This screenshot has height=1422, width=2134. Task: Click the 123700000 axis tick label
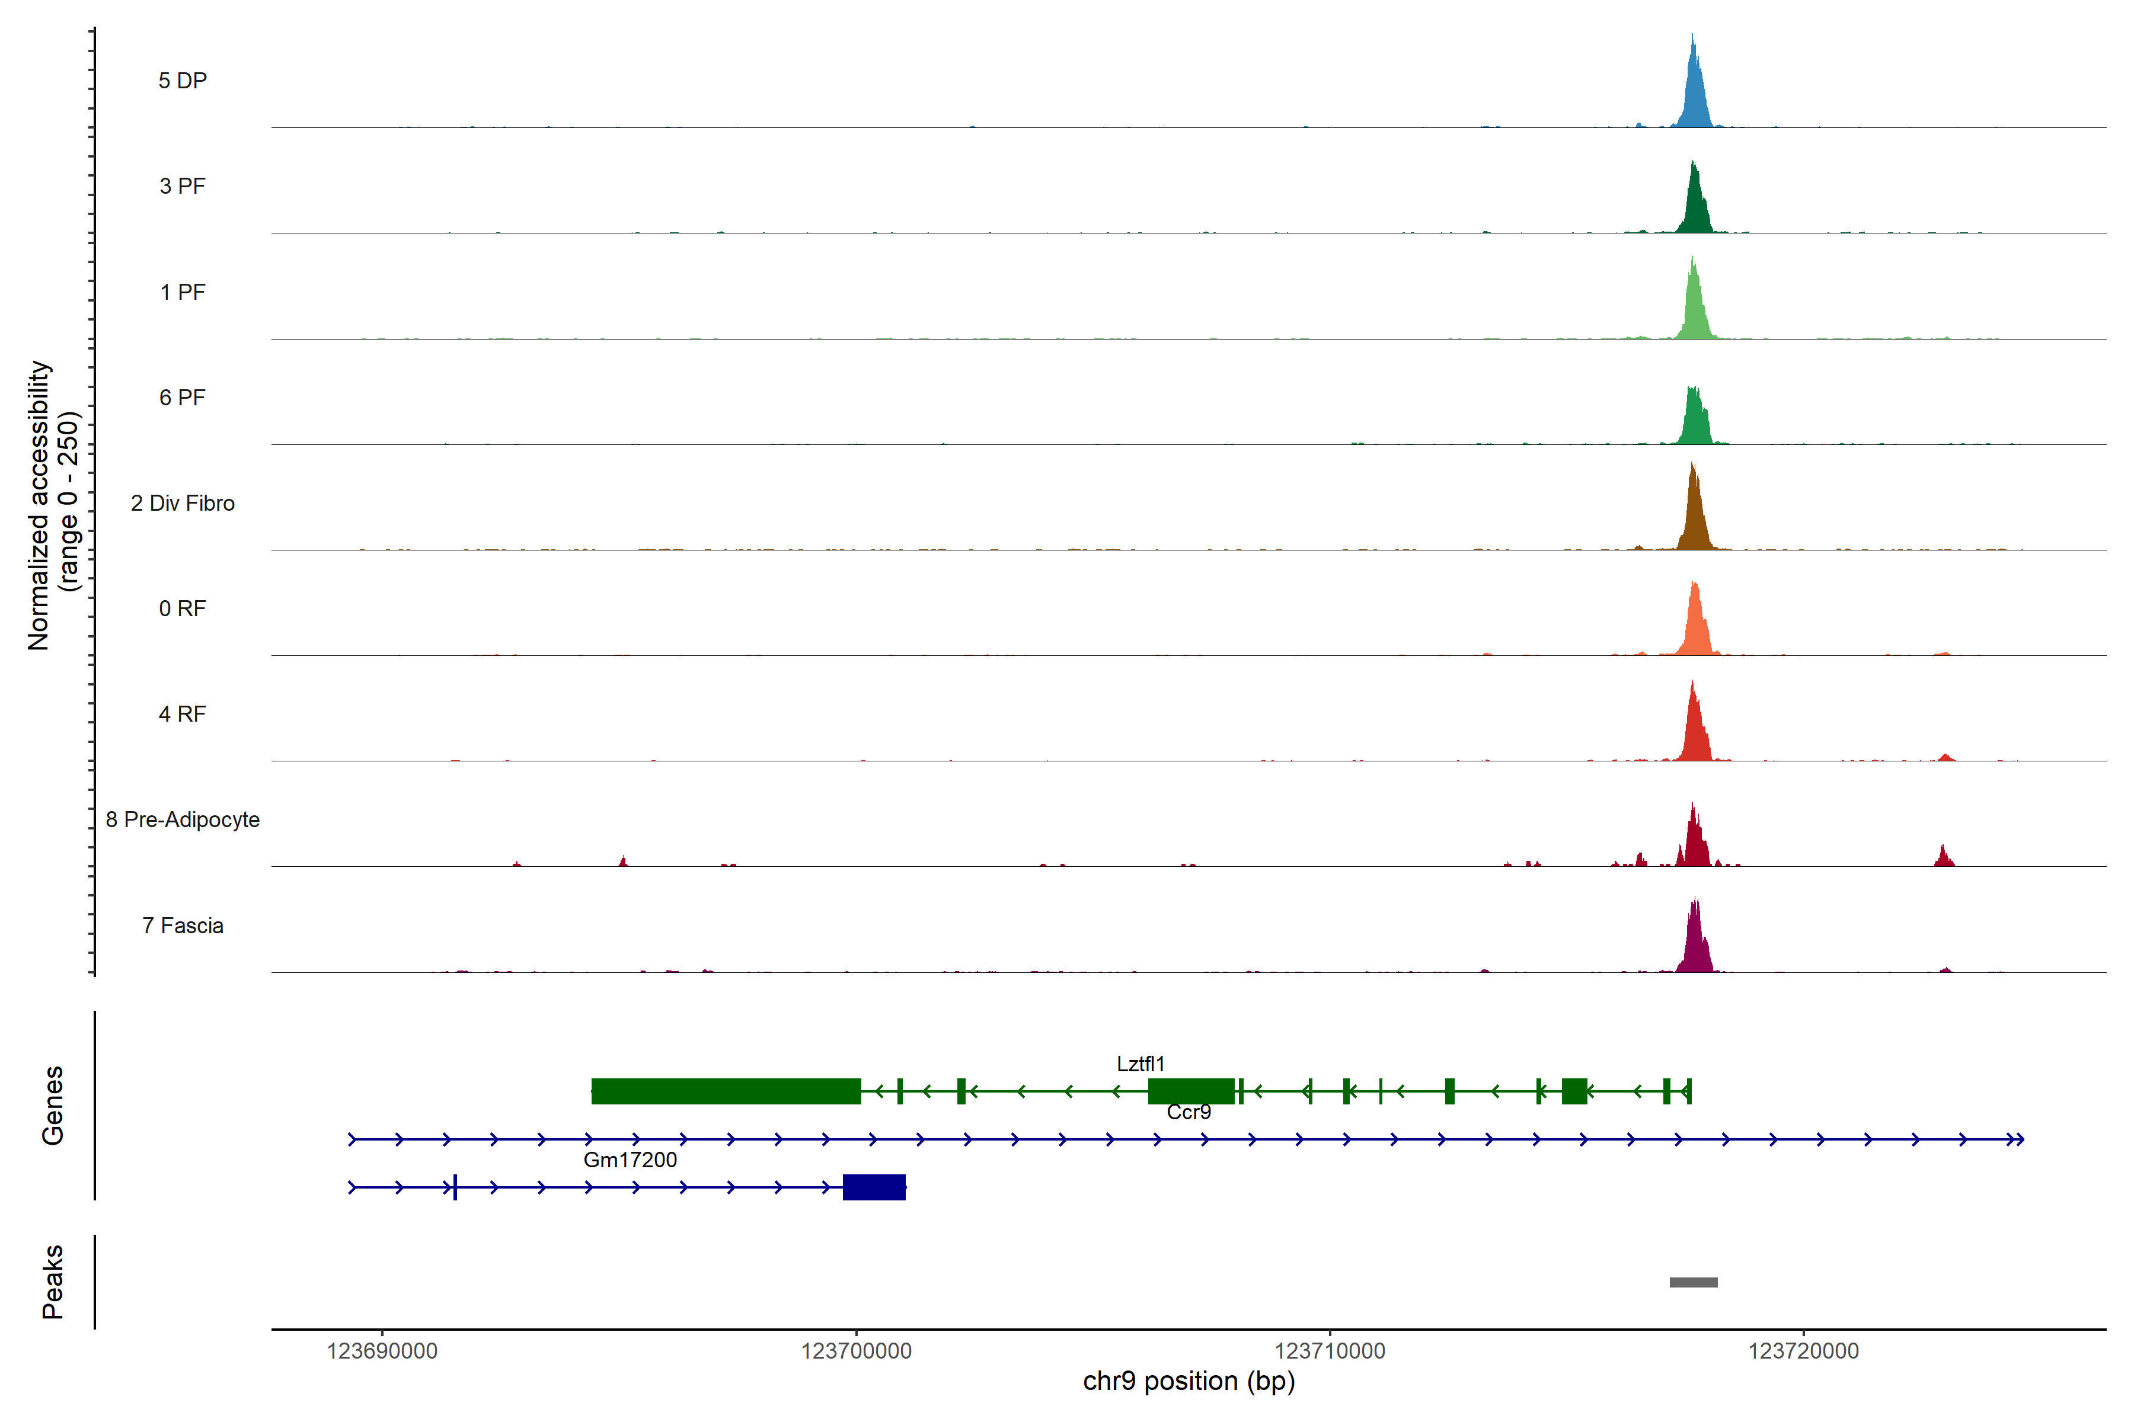pos(855,1351)
